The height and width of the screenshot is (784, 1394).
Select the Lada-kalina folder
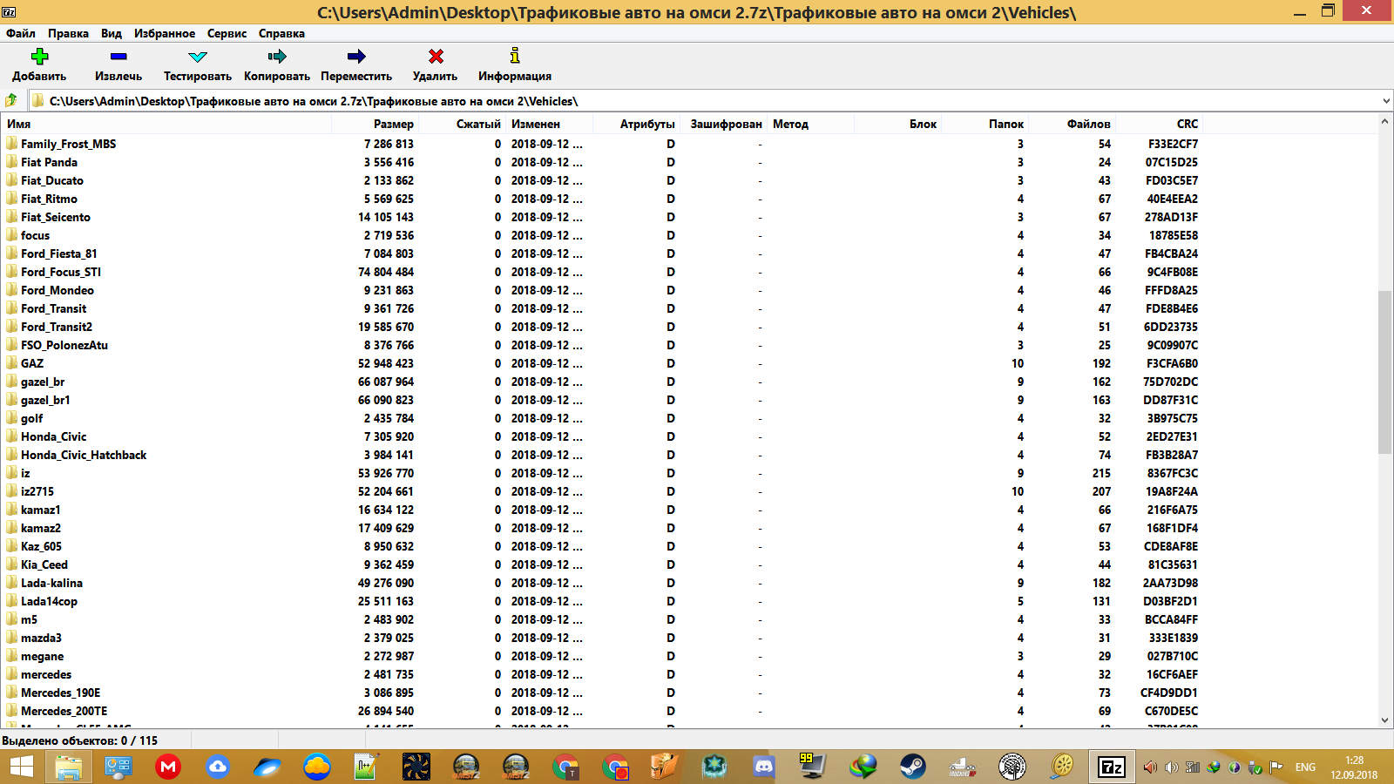(x=51, y=583)
